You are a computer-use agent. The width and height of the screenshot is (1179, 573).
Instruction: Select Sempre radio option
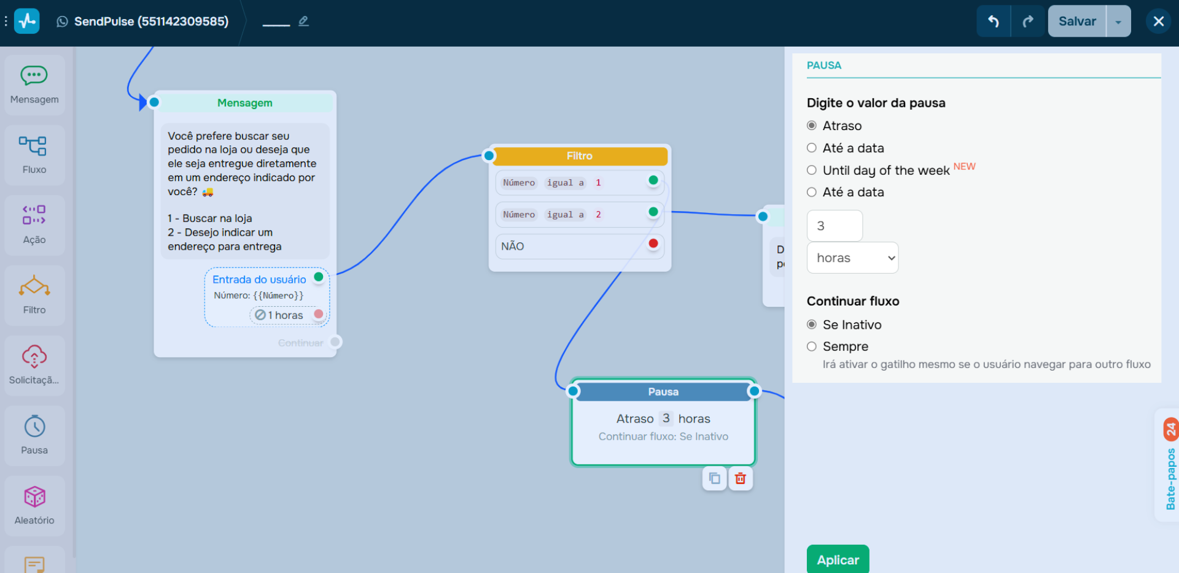pyautogui.click(x=812, y=347)
